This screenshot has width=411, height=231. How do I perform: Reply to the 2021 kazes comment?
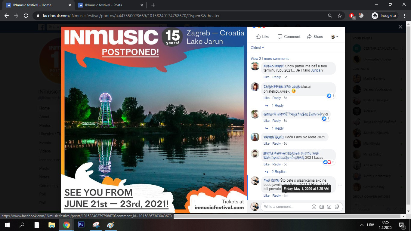click(x=277, y=164)
